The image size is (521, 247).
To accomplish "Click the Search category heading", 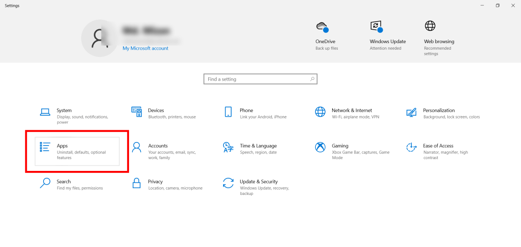I will click(x=63, y=181).
